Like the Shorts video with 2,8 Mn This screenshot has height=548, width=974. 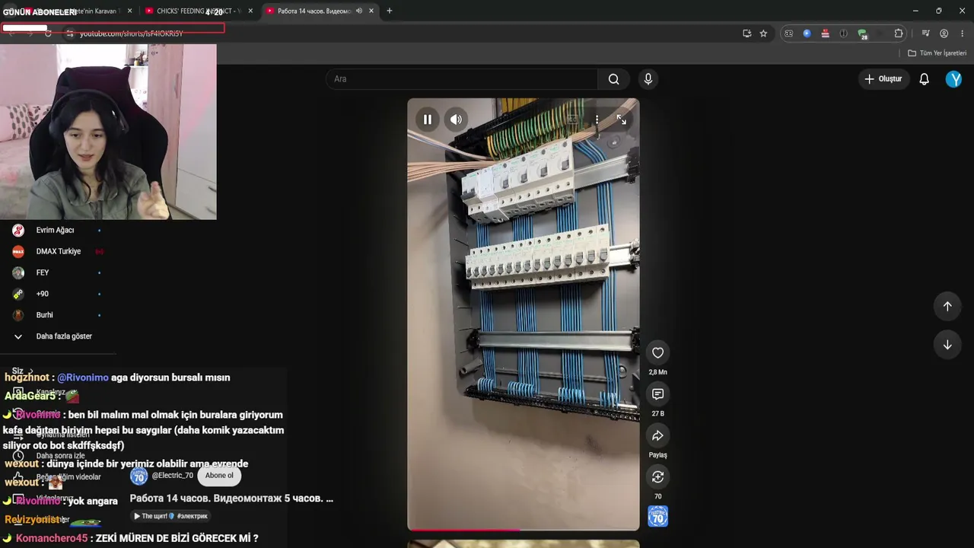click(657, 352)
